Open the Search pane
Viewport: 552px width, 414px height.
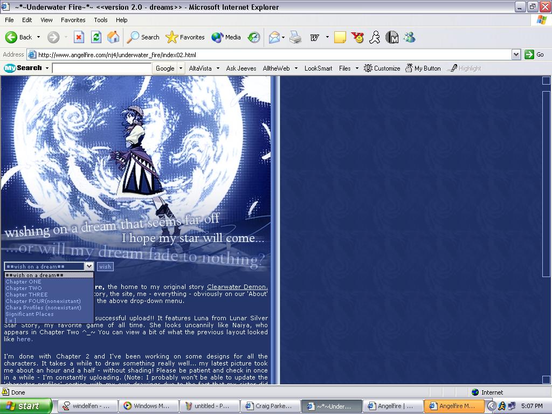pos(142,37)
